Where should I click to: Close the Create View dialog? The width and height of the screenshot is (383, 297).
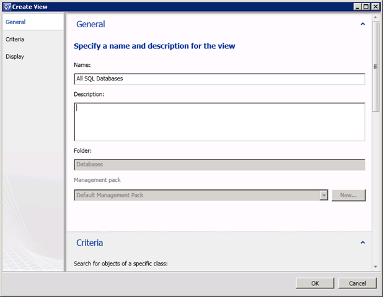pyautogui.click(x=376, y=6)
